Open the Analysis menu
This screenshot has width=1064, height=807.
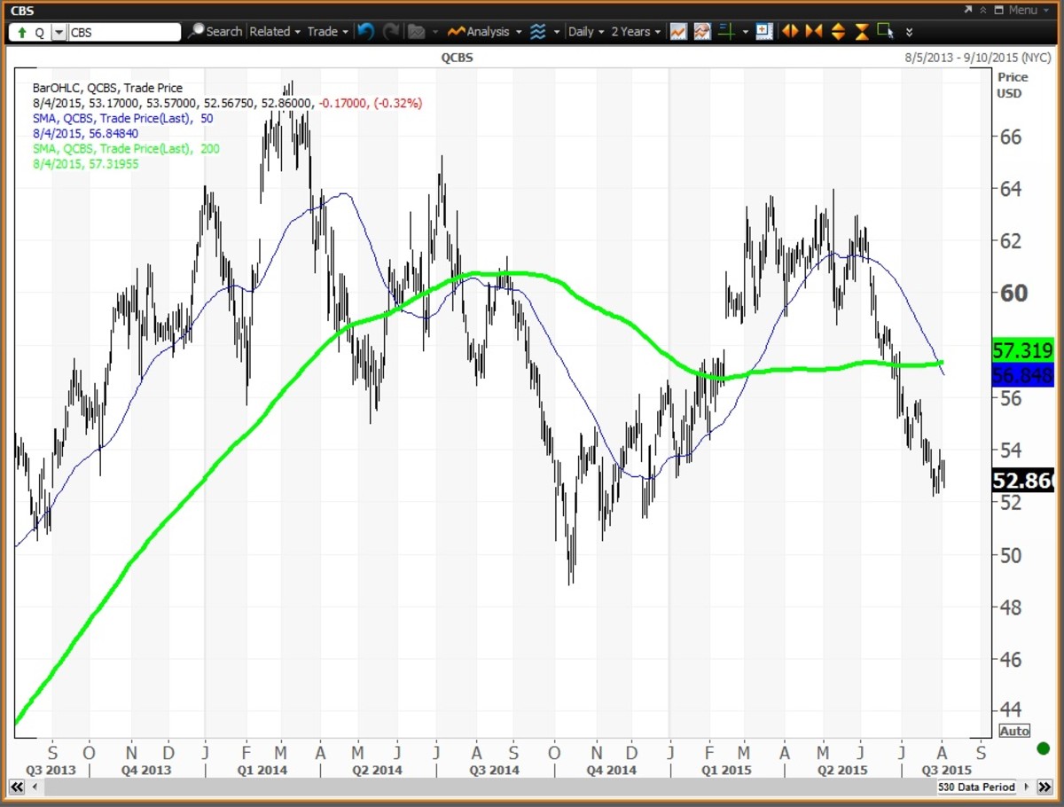pos(484,31)
